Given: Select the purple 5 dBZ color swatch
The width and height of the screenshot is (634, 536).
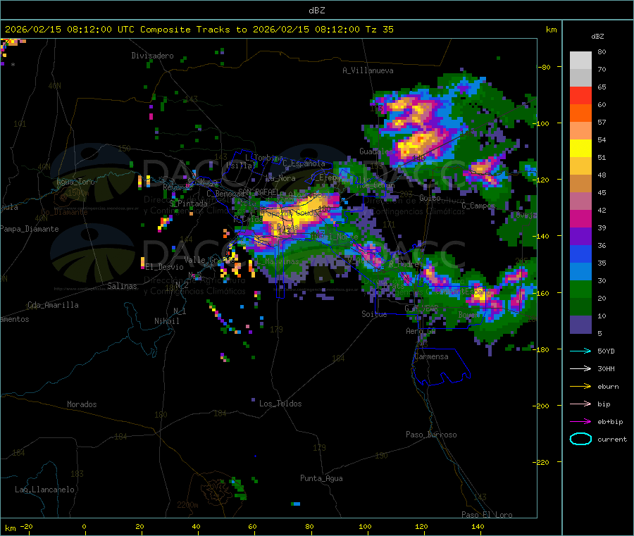Looking at the screenshot, I should (x=580, y=324).
